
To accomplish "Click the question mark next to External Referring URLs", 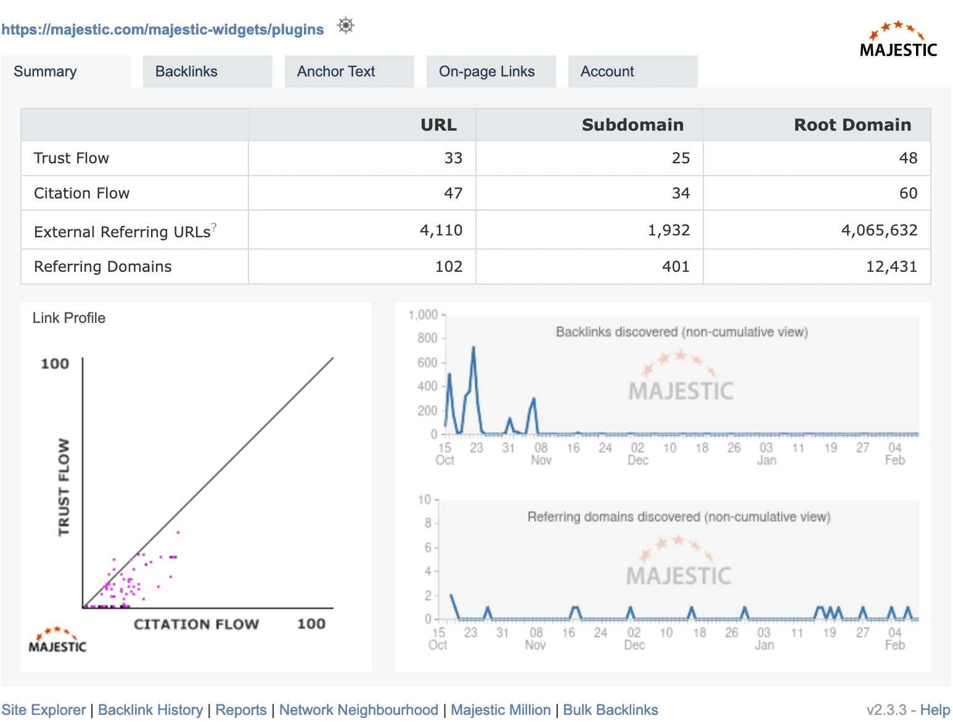I will click(214, 227).
